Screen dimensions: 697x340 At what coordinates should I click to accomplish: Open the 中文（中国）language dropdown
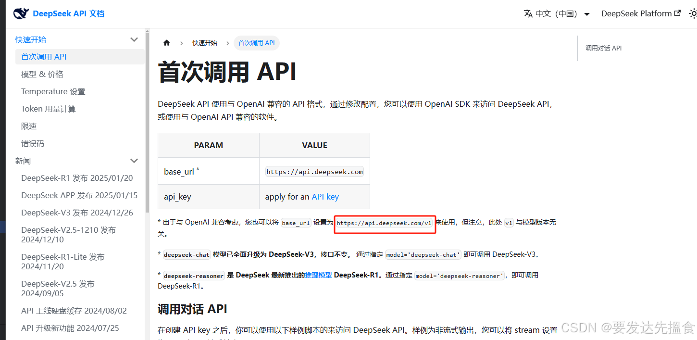tap(557, 14)
